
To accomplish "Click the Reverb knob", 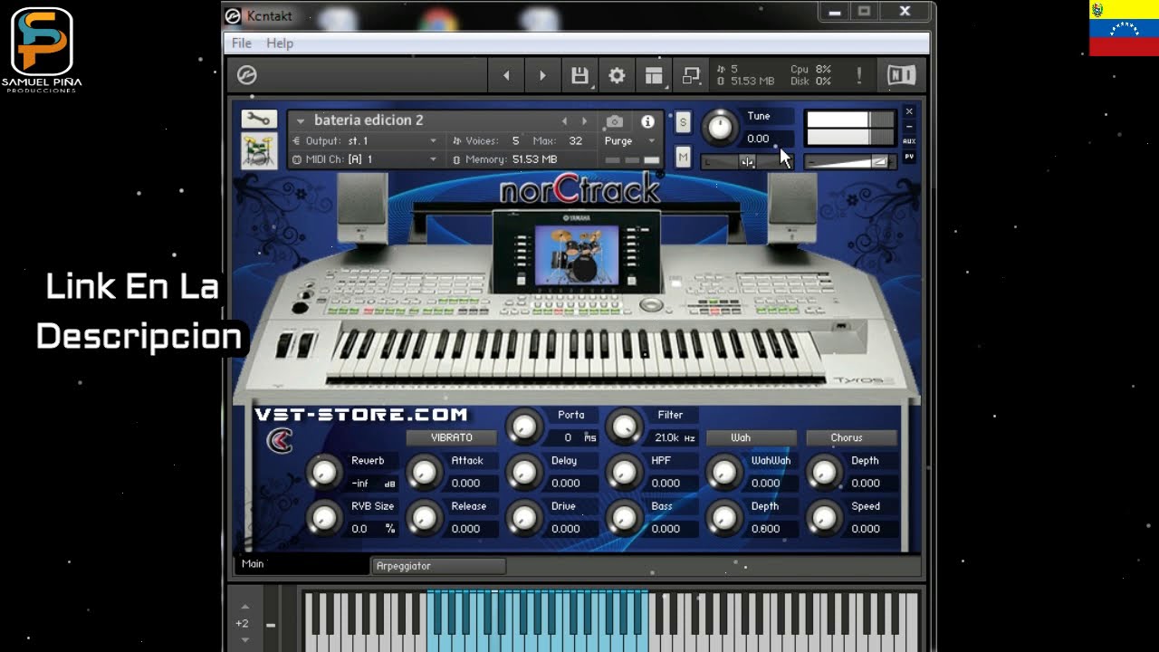I will [324, 472].
